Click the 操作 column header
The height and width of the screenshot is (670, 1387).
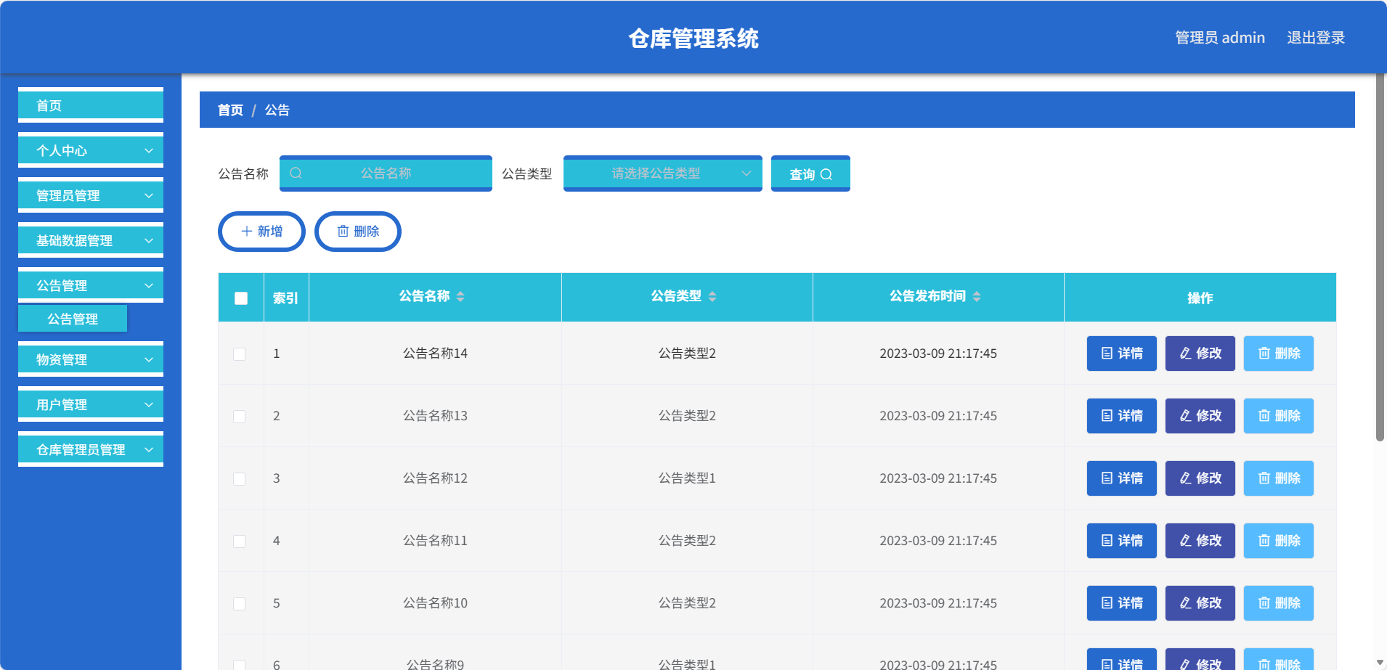[x=1200, y=298]
